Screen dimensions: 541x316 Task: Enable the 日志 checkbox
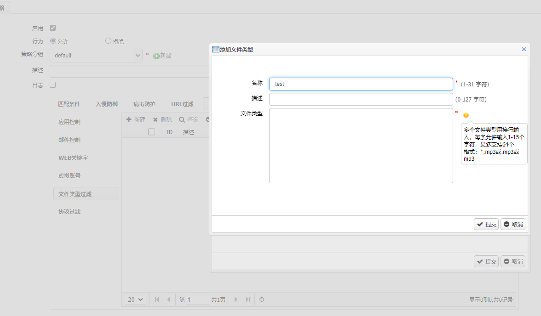click(x=53, y=85)
